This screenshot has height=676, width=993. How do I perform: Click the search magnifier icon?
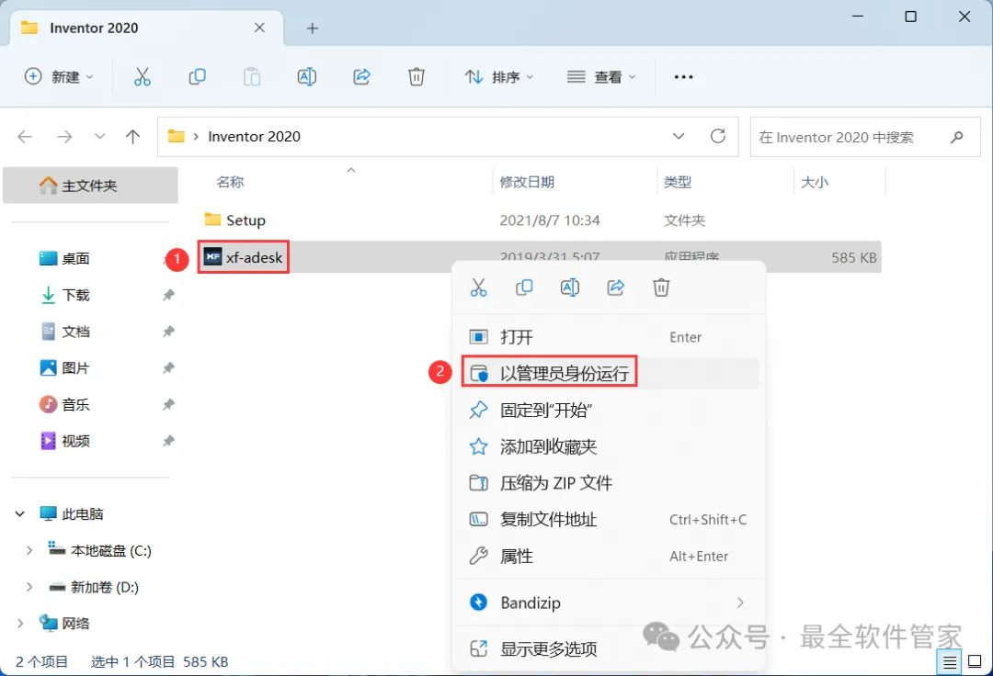957,137
